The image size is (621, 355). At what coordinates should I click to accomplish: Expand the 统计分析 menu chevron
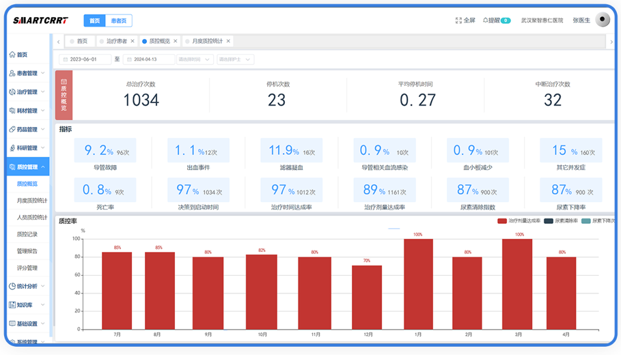click(43, 286)
